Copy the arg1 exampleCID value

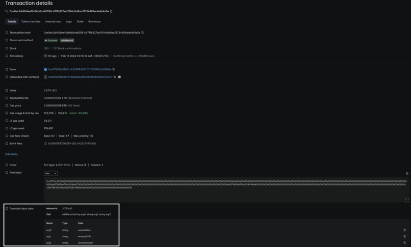tap(404, 236)
